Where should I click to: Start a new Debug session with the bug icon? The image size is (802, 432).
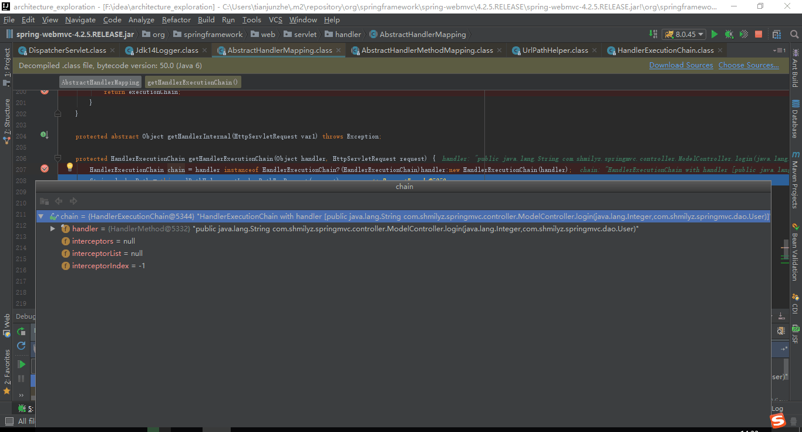(x=728, y=34)
